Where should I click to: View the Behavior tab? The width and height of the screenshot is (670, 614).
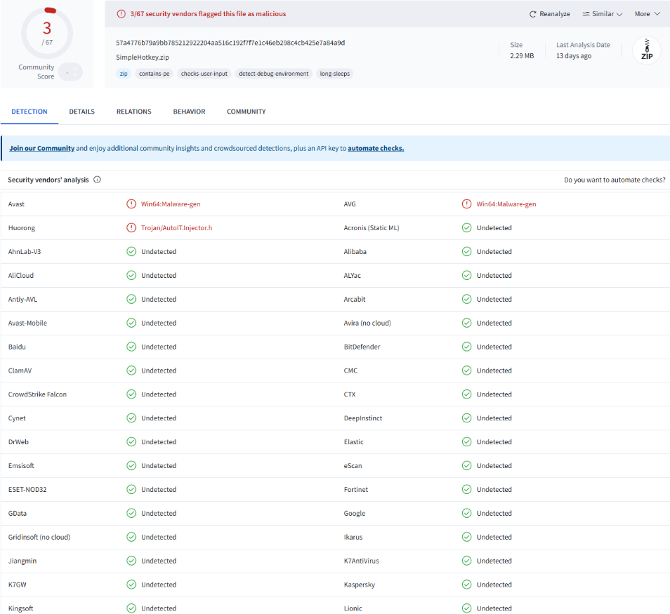click(189, 112)
